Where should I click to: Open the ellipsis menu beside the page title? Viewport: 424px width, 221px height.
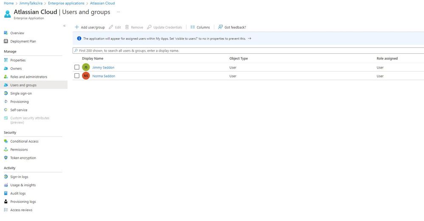pos(118,12)
